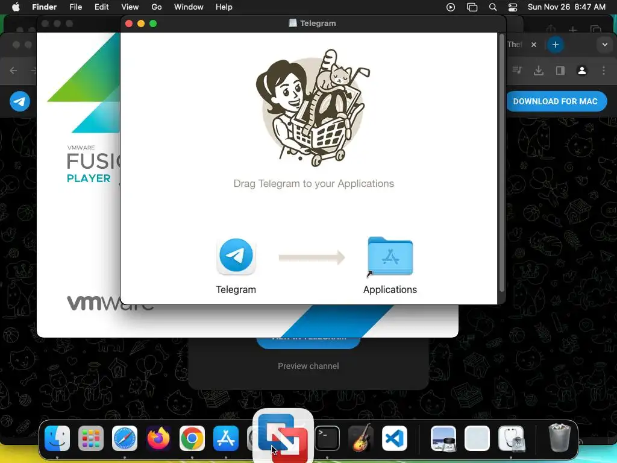This screenshot has height=463, width=617.
Task: Zoom the Telegram installer window with green button
Action: [x=153, y=24]
